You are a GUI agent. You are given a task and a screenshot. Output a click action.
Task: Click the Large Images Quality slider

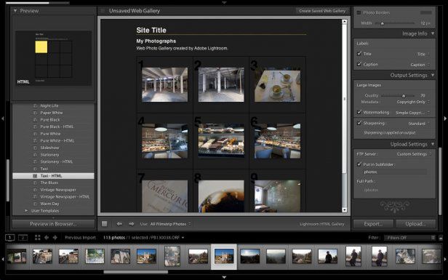click(398, 96)
